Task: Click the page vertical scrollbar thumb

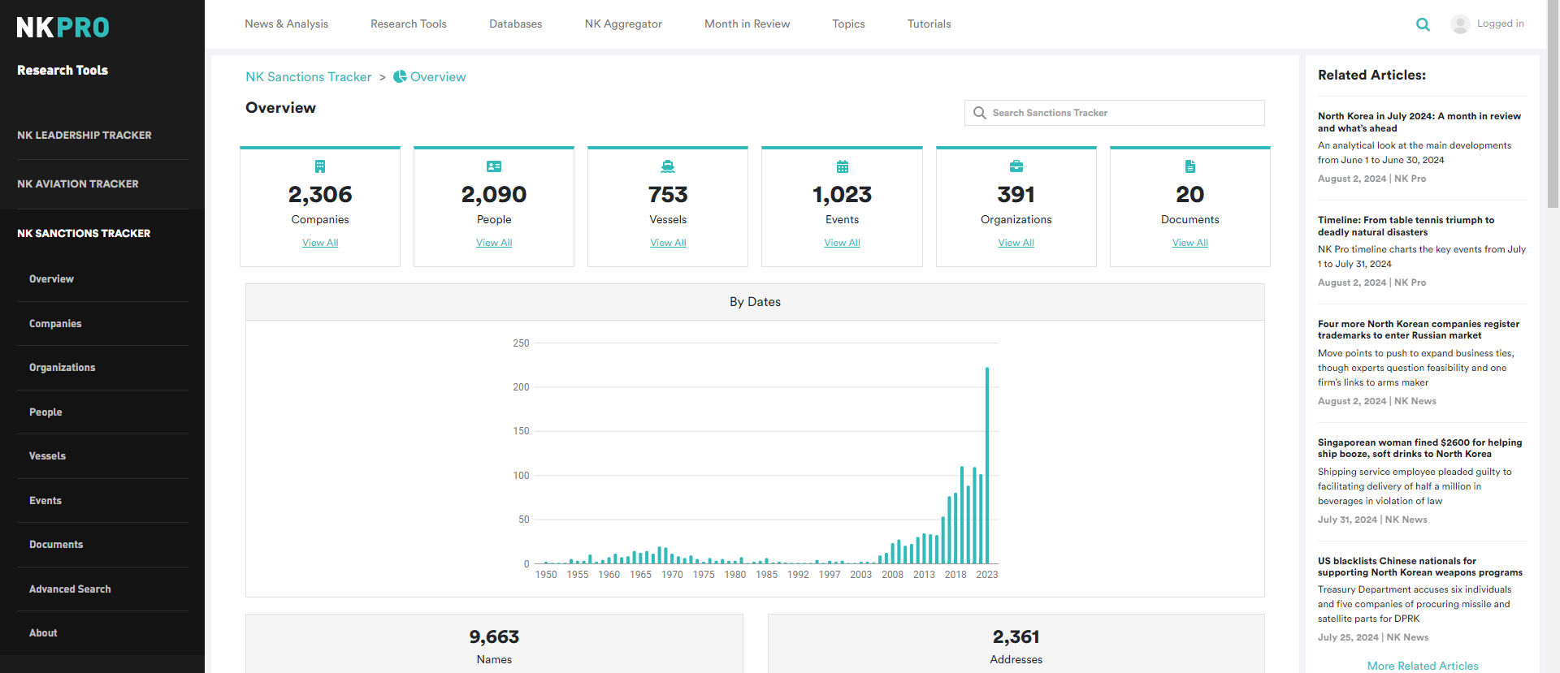Action: [x=1553, y=106]
